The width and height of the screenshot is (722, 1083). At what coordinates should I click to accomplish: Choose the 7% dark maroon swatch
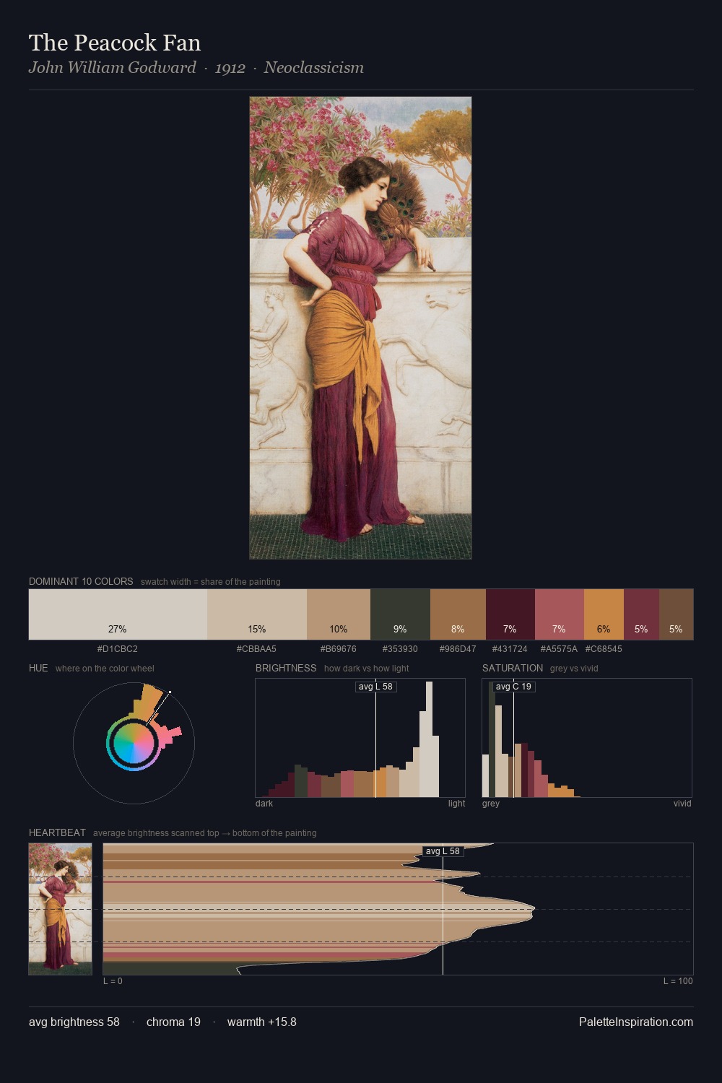point(510,614)
